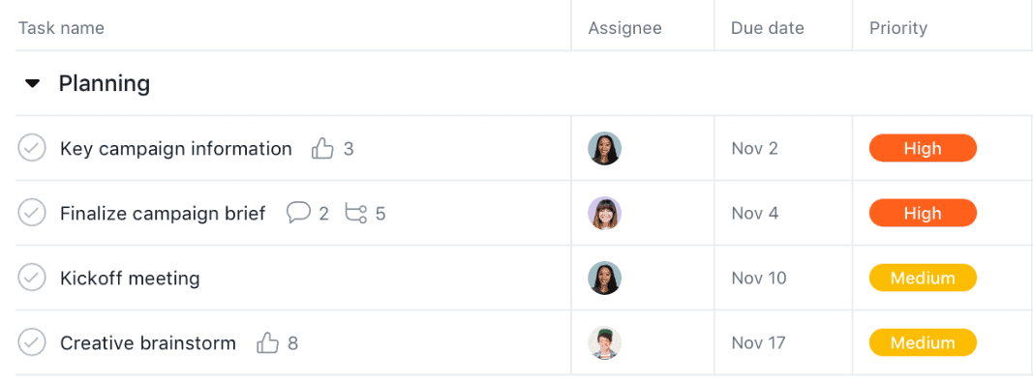Click thumbs-up icon on Creative brainstorm

267,342
